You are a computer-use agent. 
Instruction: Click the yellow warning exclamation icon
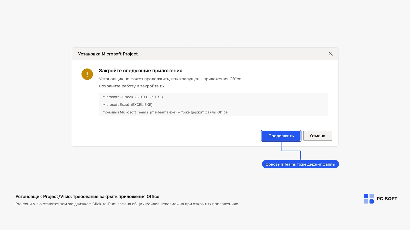[x=87, y=74]
